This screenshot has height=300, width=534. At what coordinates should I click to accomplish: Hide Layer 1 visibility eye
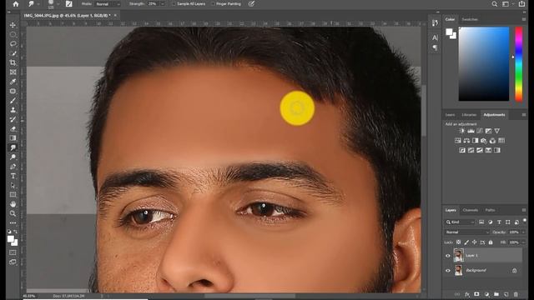point(448,256)
